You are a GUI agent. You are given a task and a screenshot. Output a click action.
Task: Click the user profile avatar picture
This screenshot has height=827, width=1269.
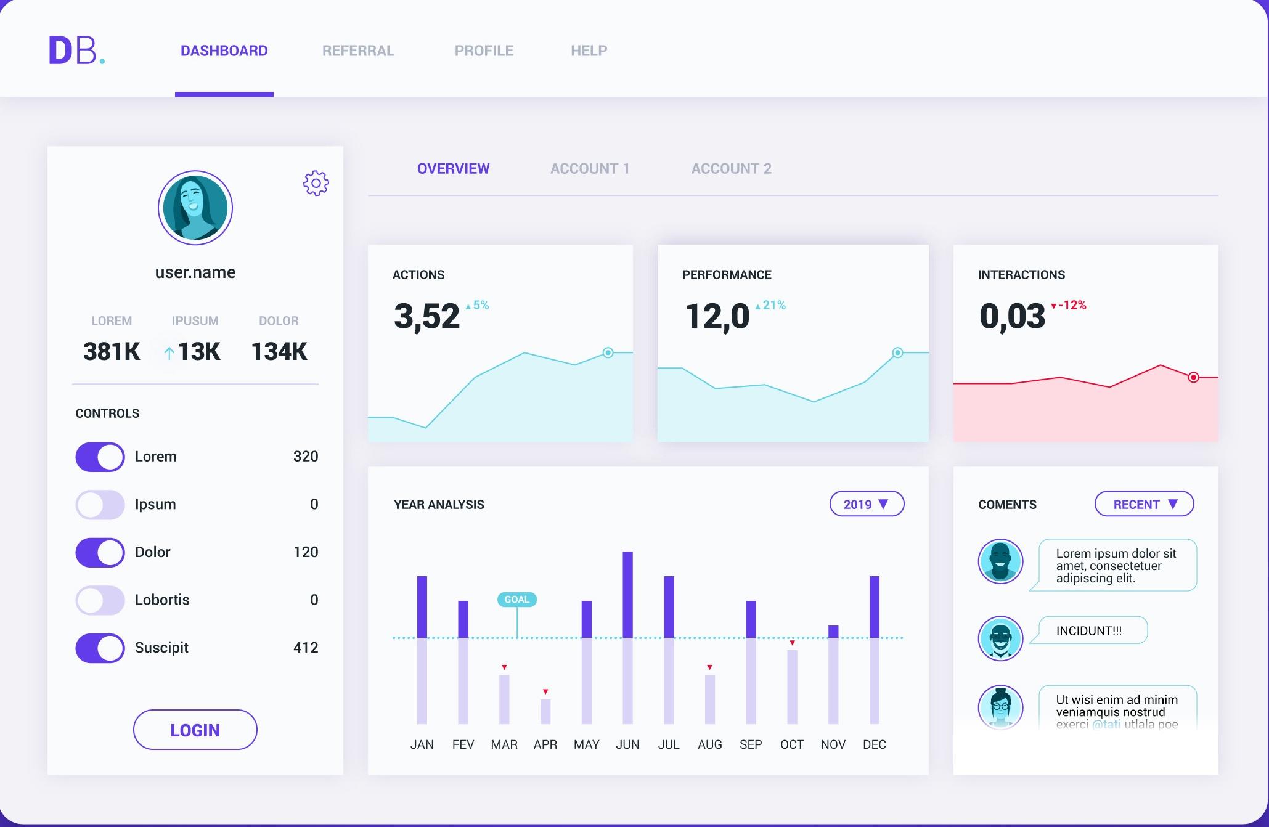pyautogui.click(x=195, y=208)
